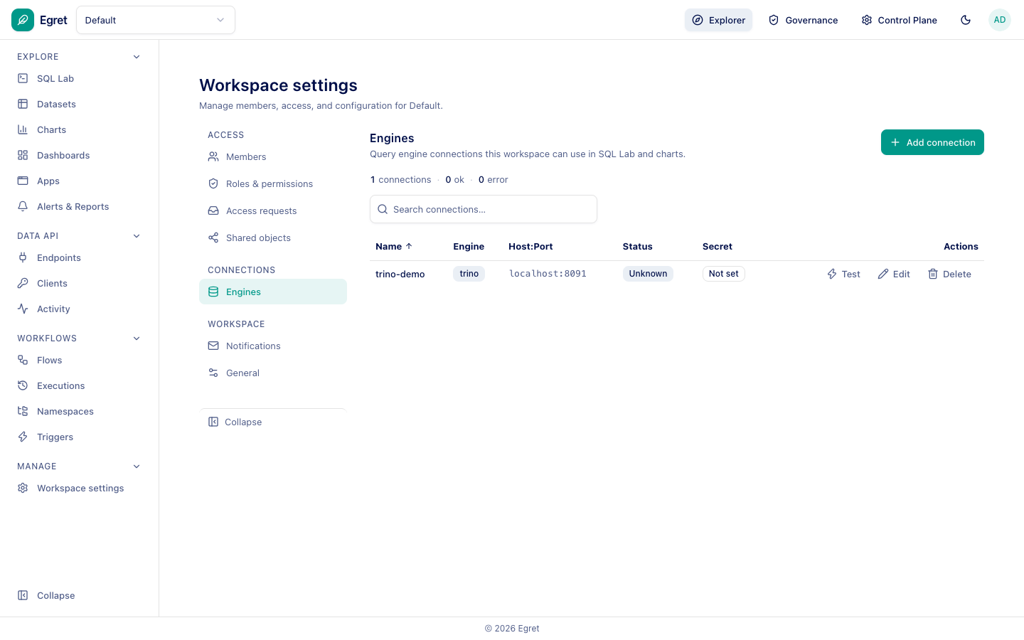Open SQL Lab from the sidebar
The height and width of the screenshot is (640, 1024).
[x=79, y=78]
